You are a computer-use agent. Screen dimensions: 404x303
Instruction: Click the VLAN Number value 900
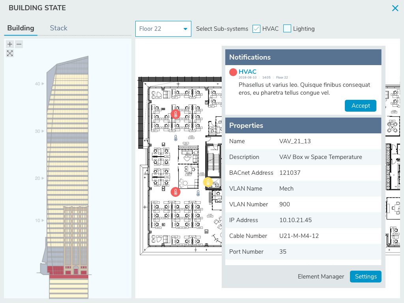284,204
